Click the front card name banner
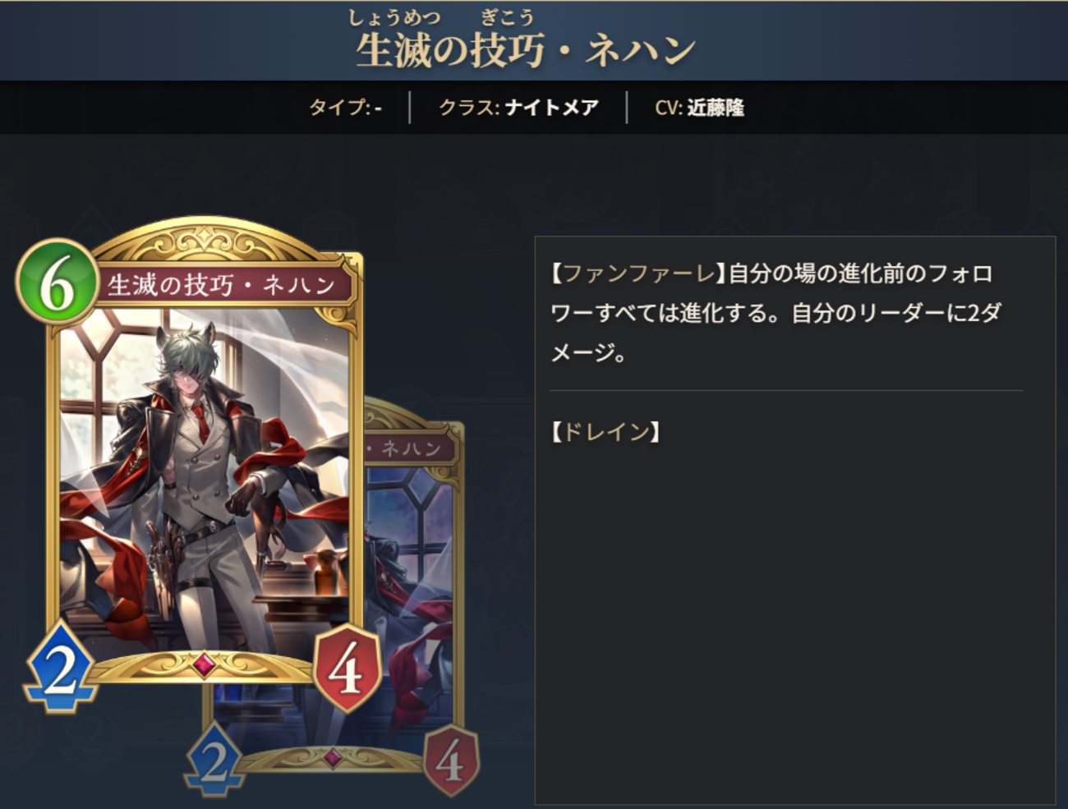 tap(222, 285)
